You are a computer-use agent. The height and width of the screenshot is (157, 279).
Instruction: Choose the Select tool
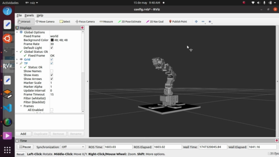65,21
